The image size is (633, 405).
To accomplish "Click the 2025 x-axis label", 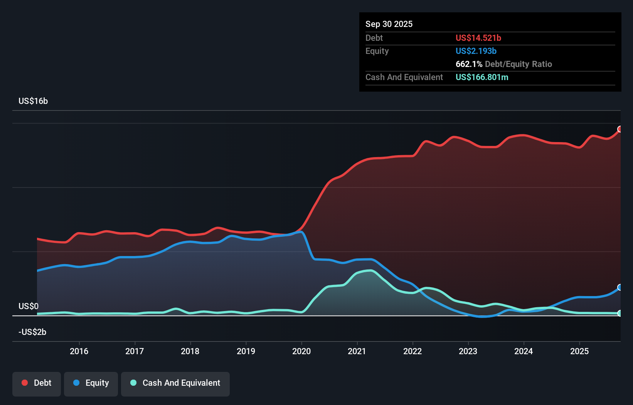I will point(579,351).
